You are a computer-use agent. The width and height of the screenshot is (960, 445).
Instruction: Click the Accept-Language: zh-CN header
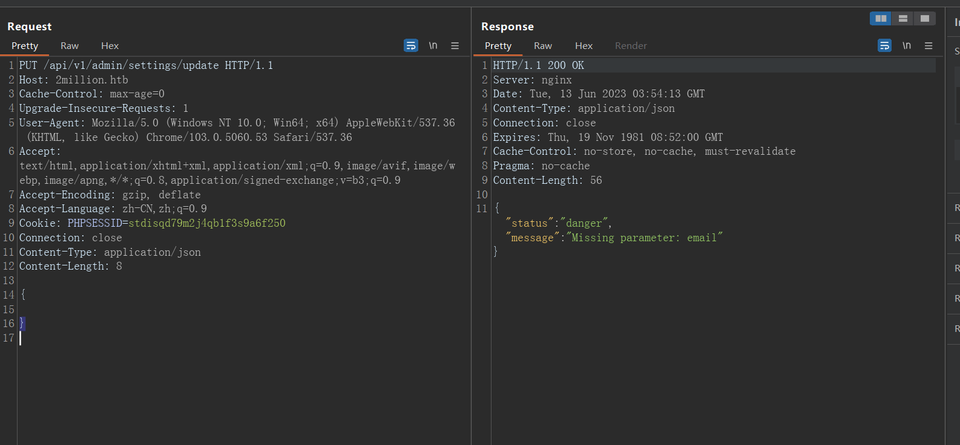coord(113,209)
